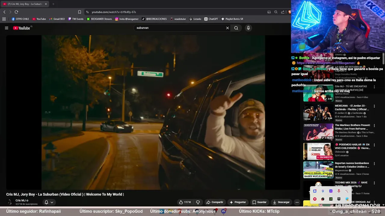Screen dimensions: 385x216
Task: Click the Epic Games icon in tray popup
Action: [339, 199]
